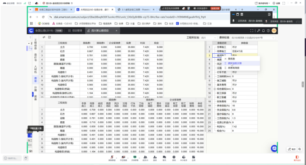Click the export icon in the fee-rate toolbar
Viewport: 306px width, 165px height.
(x=49, y=37)
